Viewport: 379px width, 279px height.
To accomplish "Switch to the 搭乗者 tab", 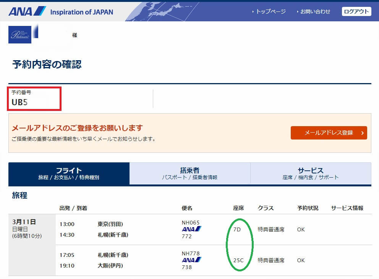I will (x=189, y=174).
